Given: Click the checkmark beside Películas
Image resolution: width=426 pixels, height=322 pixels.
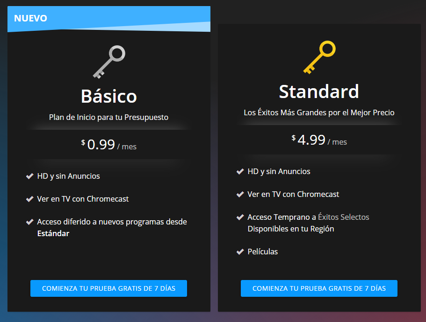Looking at the screenshot, I should (x=240, y=252).
